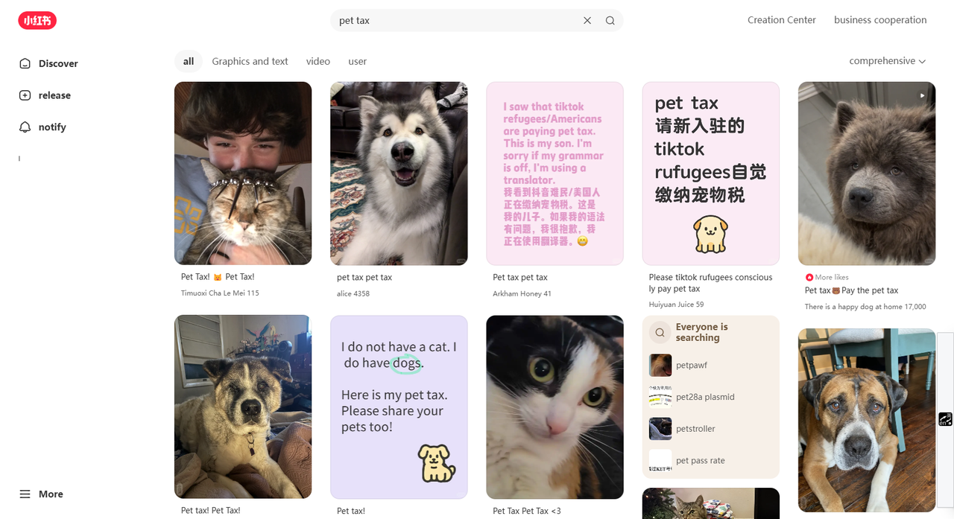Click 'Pet tax pet tax' title under pink card
The width and height of the screenshot is (954, 519).
520,278
